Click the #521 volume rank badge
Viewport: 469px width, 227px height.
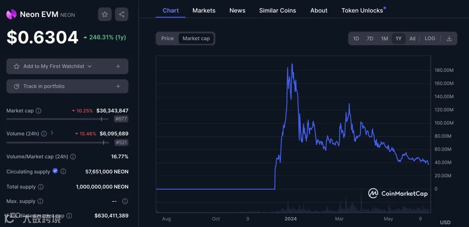[121, 143]
